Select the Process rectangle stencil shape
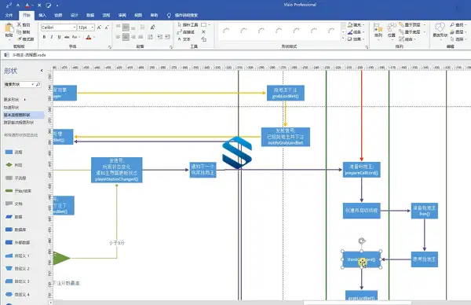471x305 pixels. click(14, 152)
